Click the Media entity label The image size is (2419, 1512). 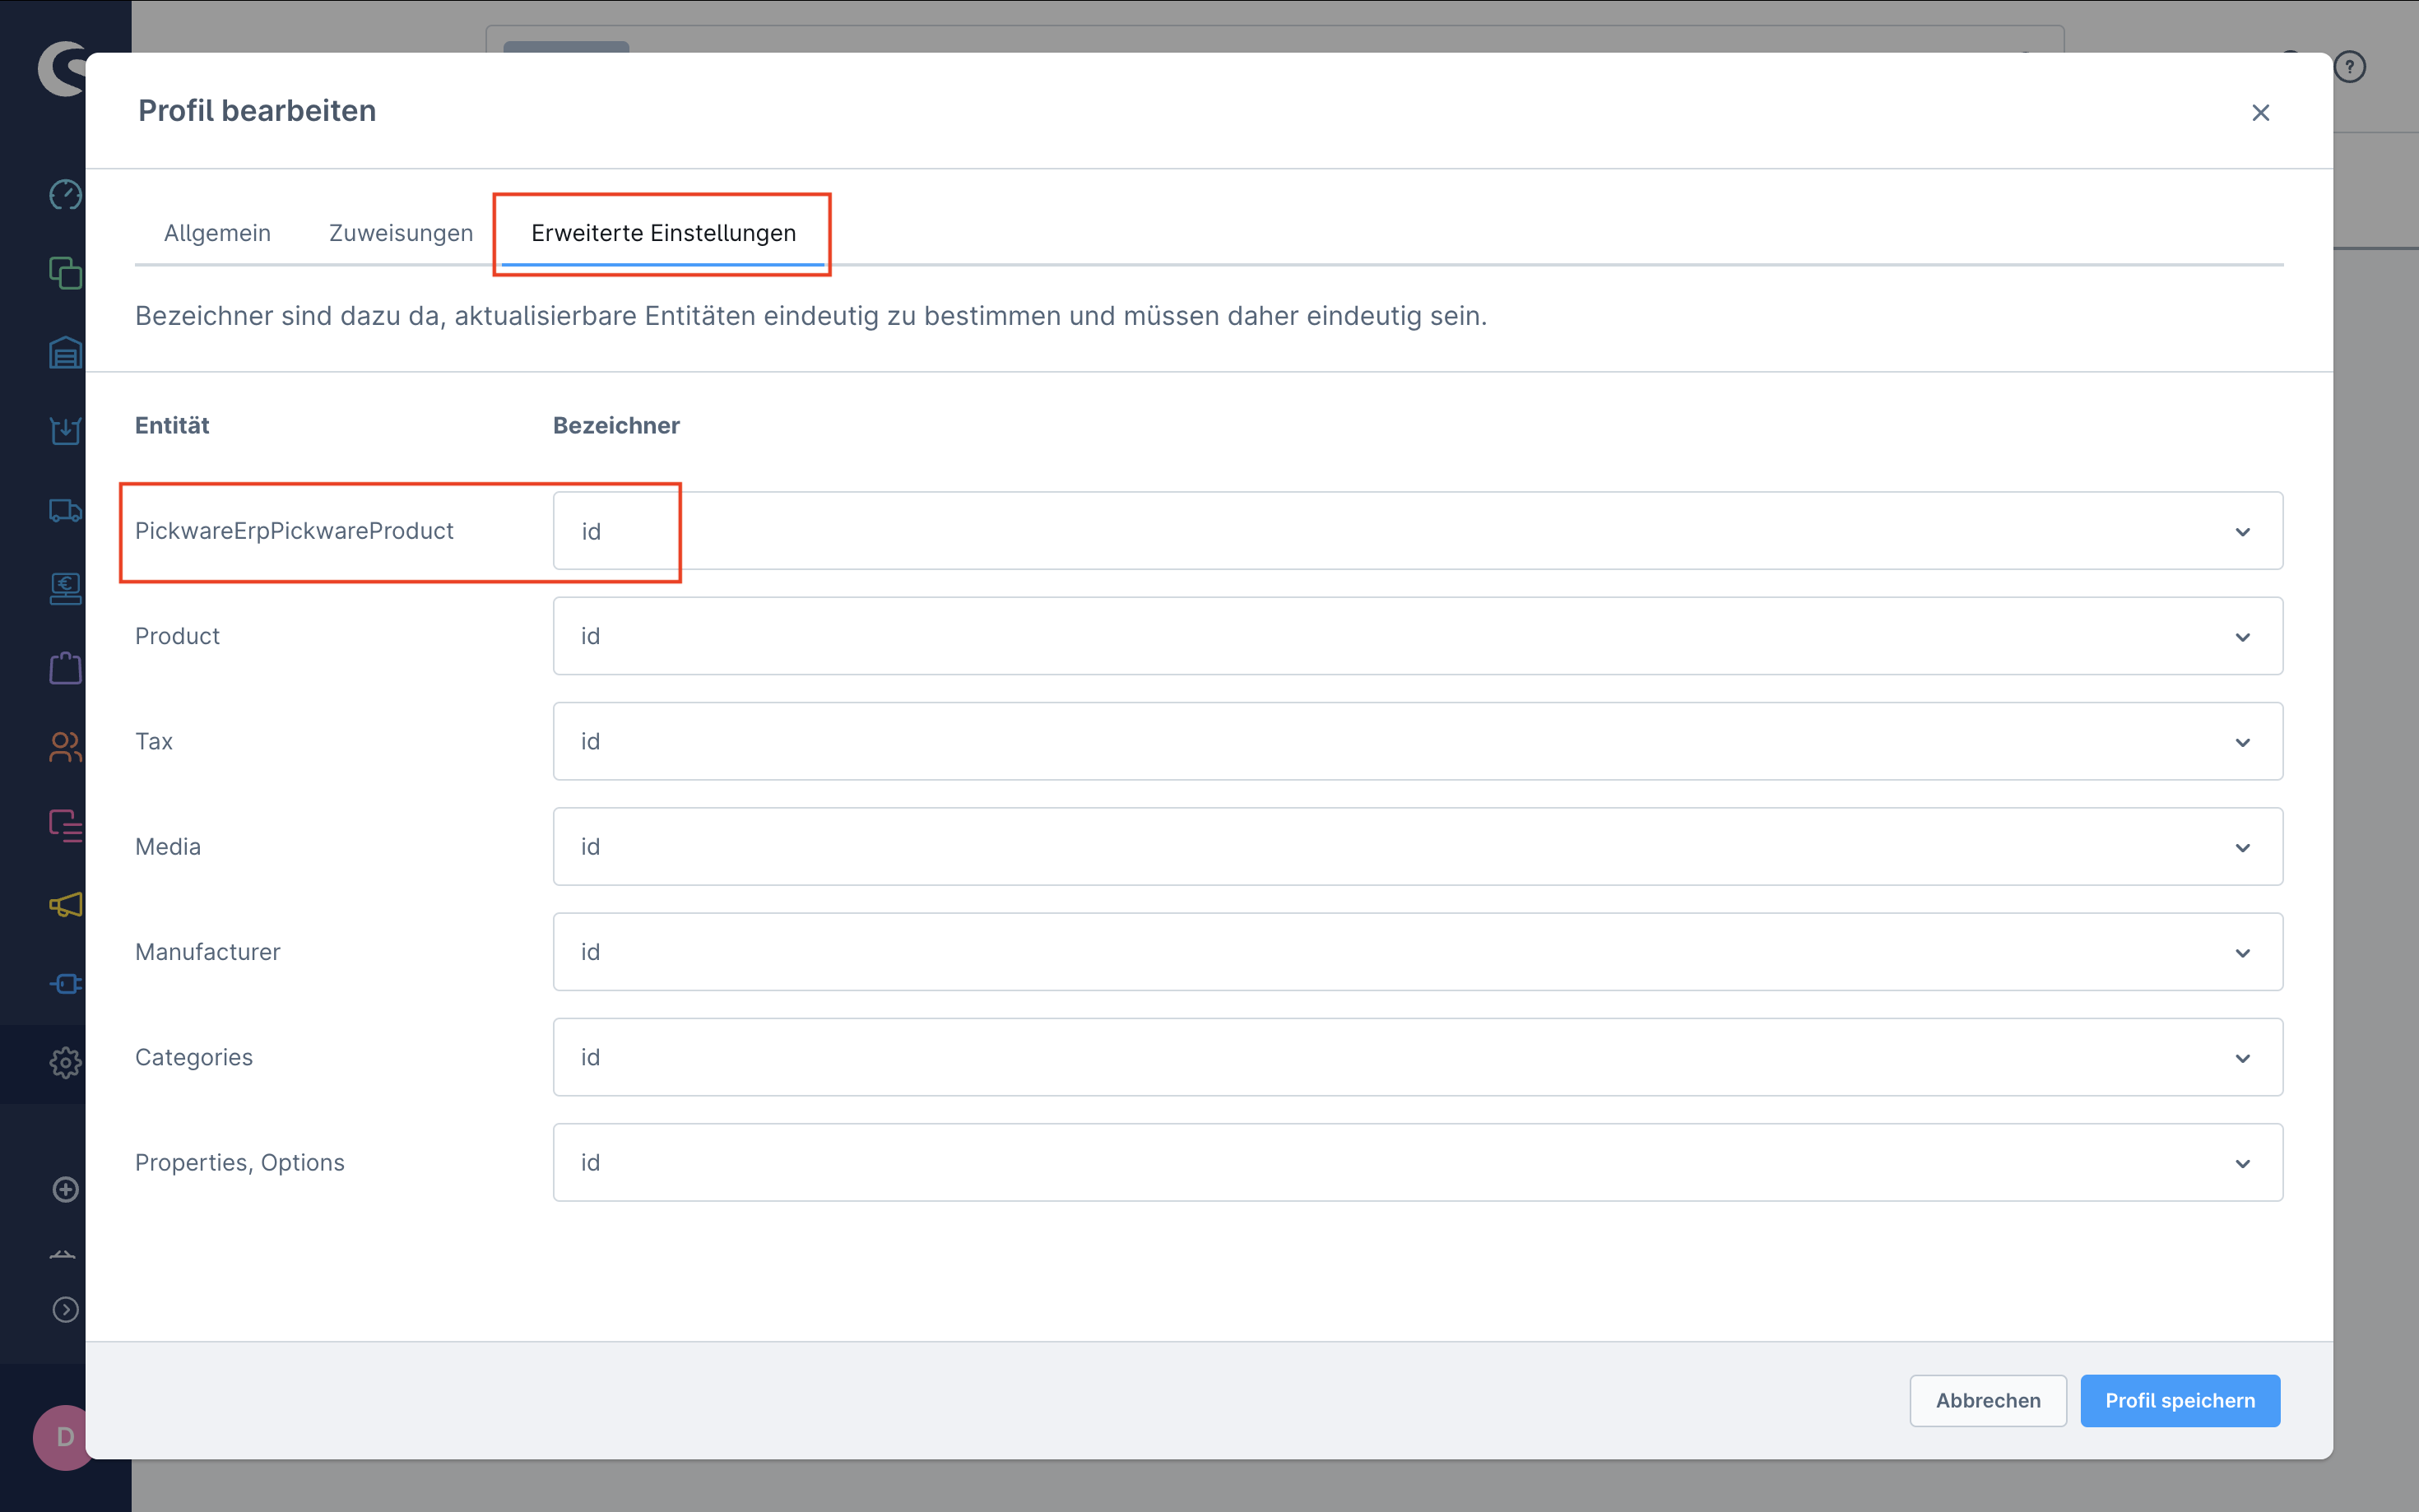coord(168,846)
